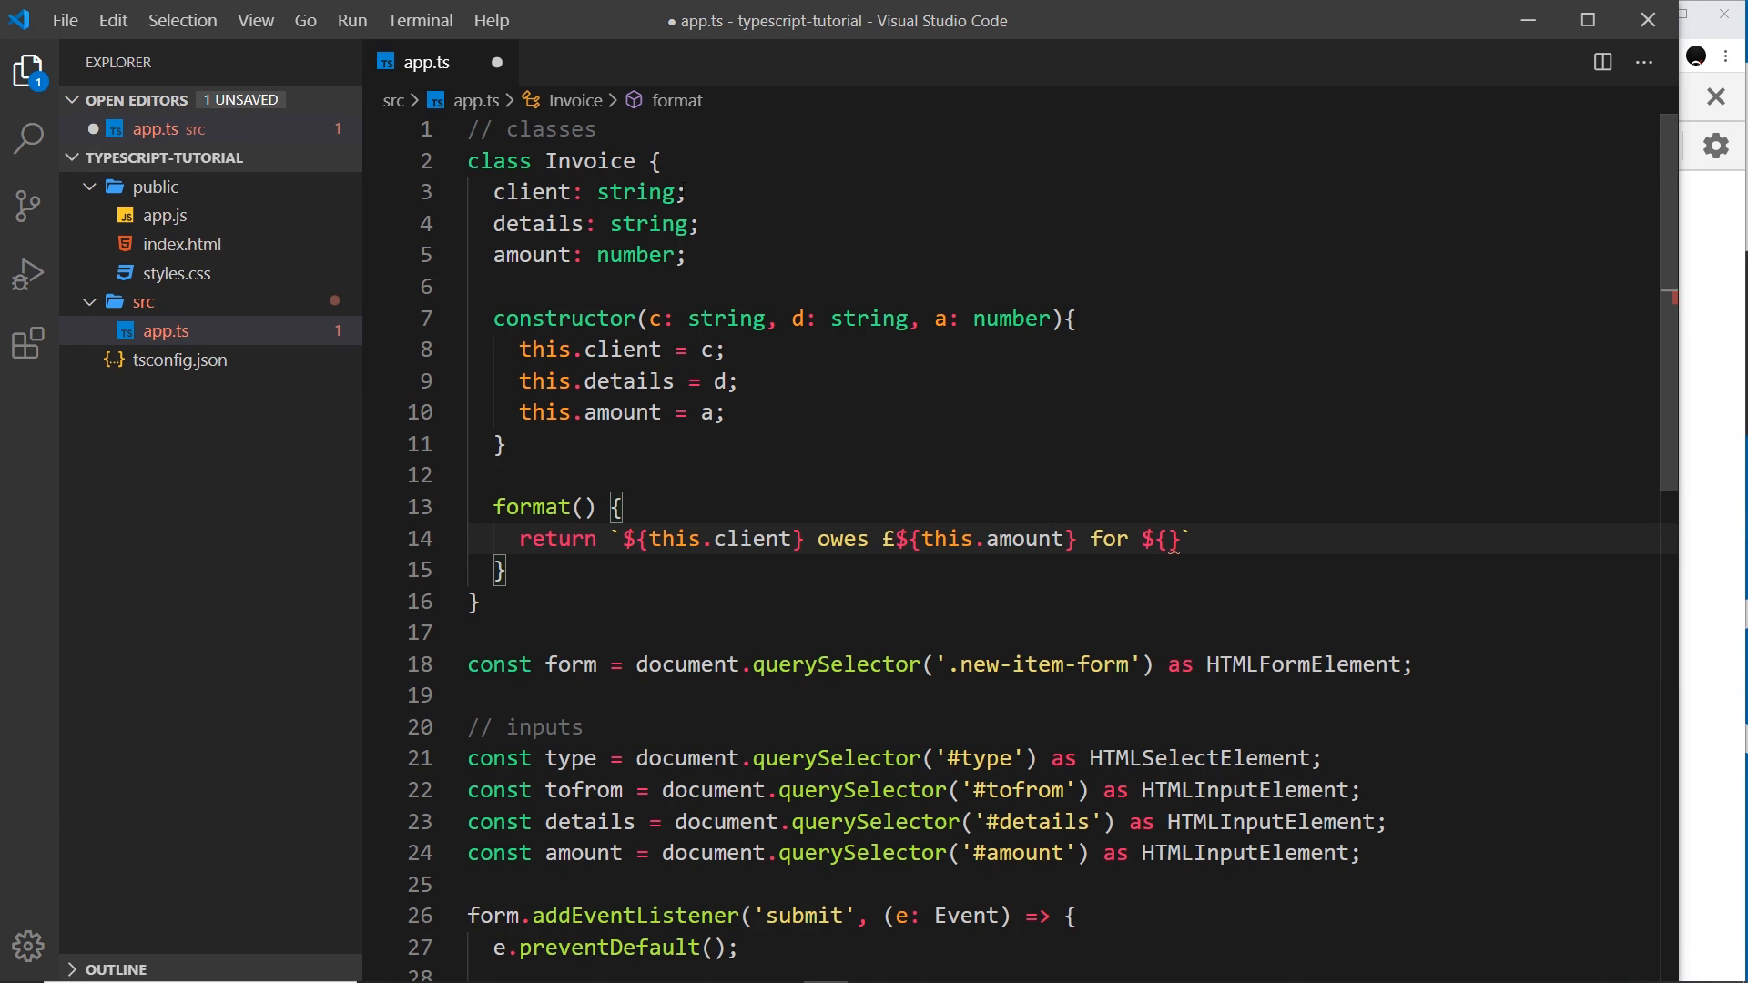Click the X button in the browser window panel
1748x983 pixels.
[x=1715, y=96]
